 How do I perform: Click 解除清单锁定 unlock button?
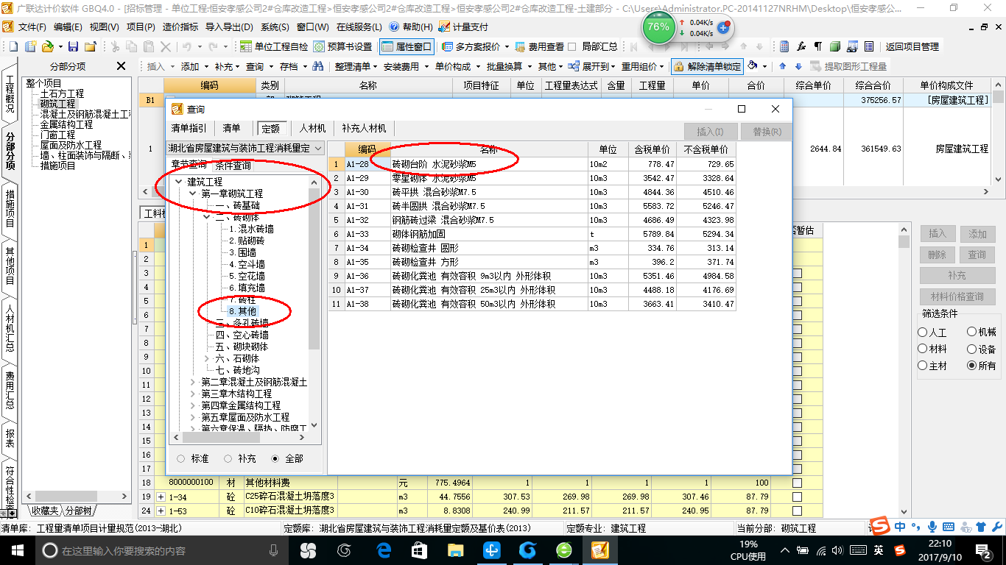tap(707, 66)
